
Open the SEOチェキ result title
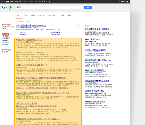point(32,65)
